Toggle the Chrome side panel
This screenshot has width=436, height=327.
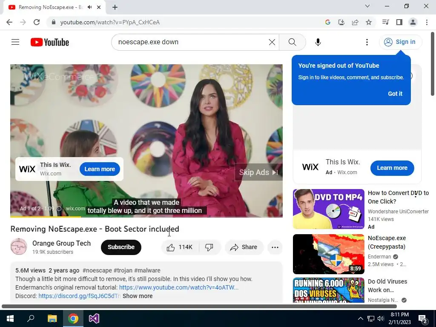click(x=399, y=22)
